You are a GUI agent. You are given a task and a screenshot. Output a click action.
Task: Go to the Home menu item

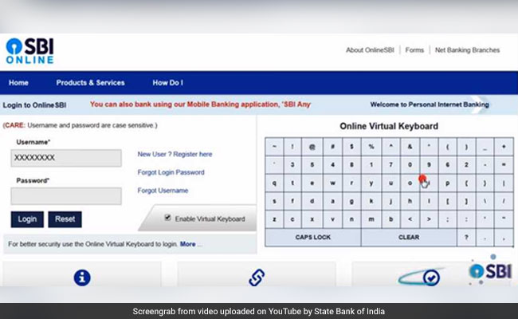pos(18,83)
